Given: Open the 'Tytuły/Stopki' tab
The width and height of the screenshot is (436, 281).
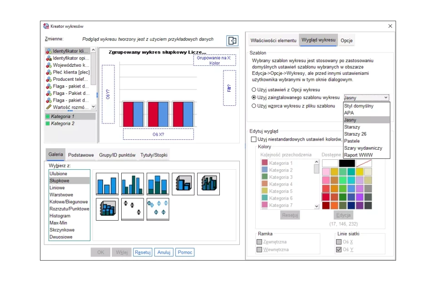Looking at the screenshot, I should click(154, 155).
